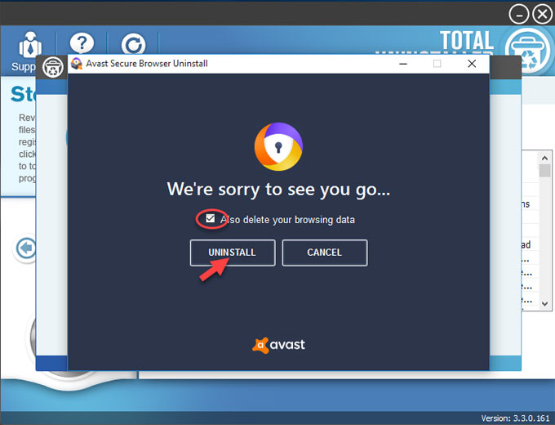The width and height of the screenshot is (555, 425).
Task: Click 'Version: 3.3.0.161' text
Action: click(x=515, y=418)
